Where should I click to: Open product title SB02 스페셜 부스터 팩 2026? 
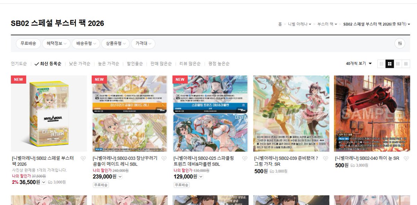coord(43,161)
